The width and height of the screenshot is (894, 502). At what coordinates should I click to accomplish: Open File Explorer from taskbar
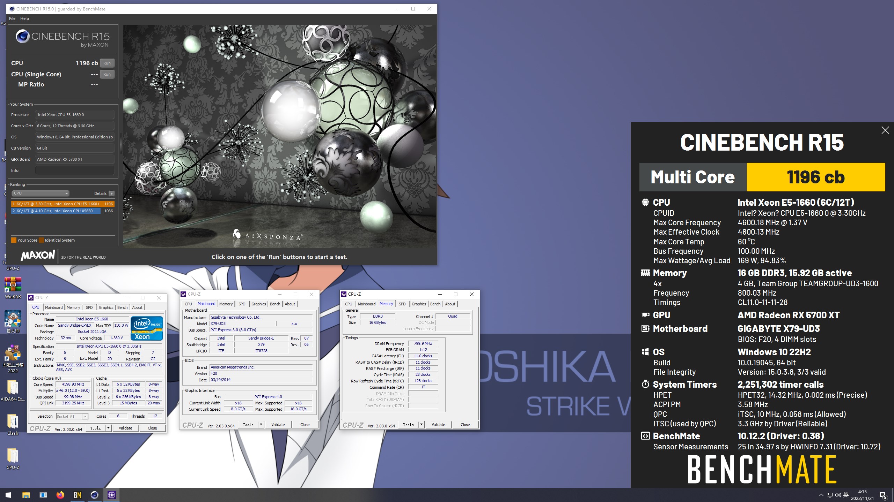coord(26,495)
